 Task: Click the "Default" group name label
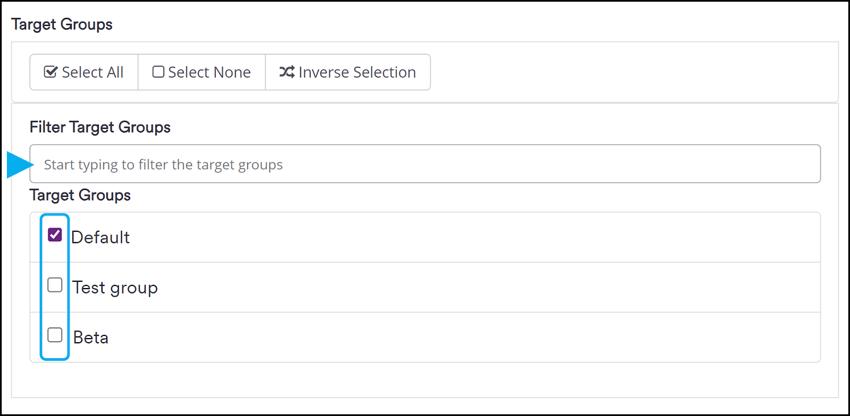pyautogui.click(x=100, y=237)
